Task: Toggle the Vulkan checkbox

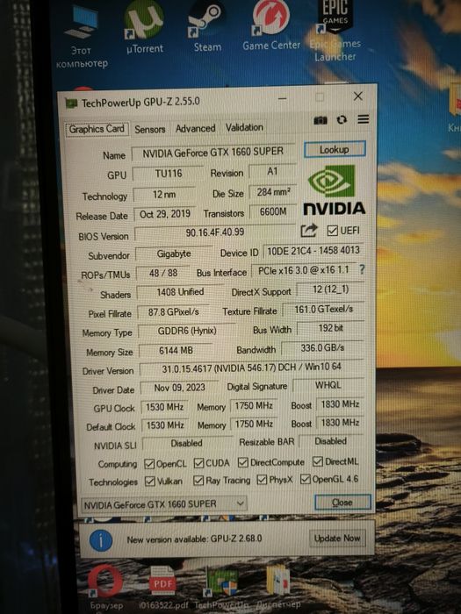Action: (150, 482)
